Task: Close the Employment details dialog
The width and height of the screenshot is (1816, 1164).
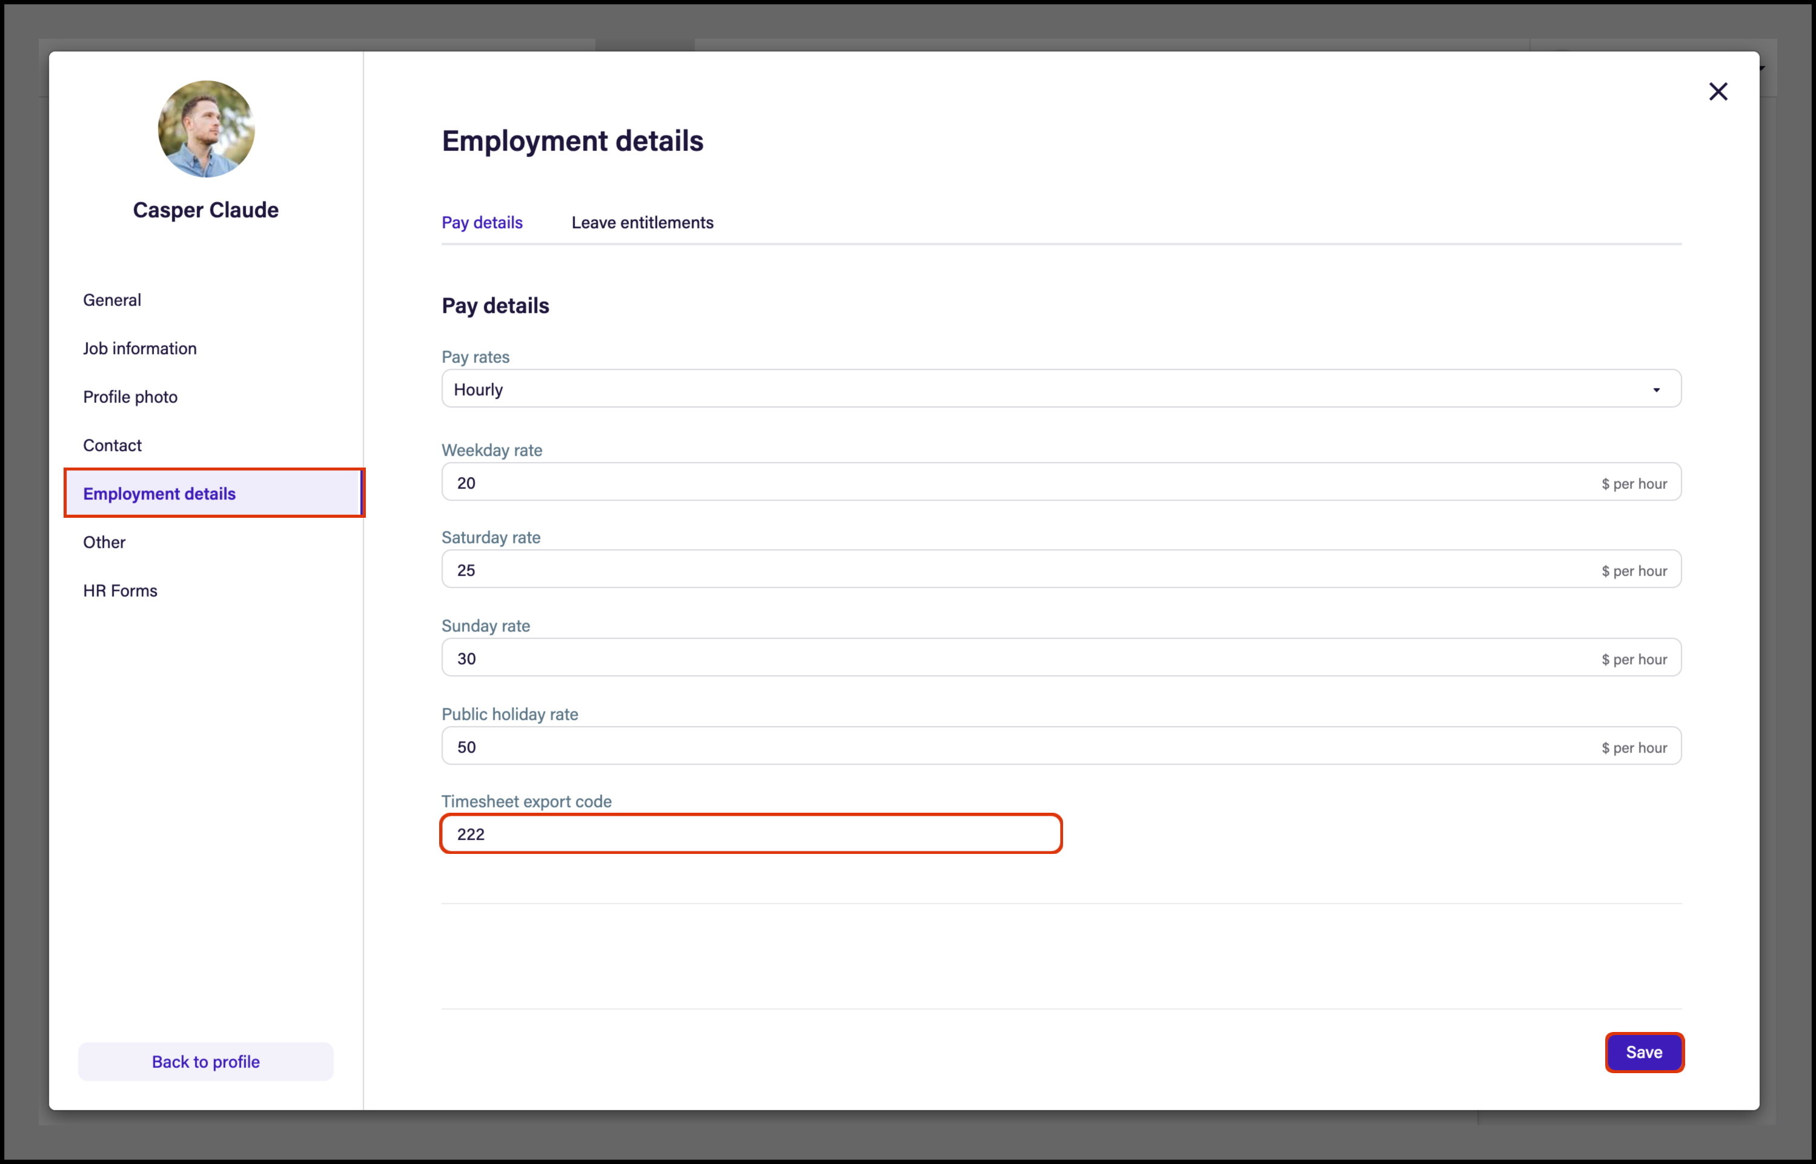Action: coord(1718,91)
